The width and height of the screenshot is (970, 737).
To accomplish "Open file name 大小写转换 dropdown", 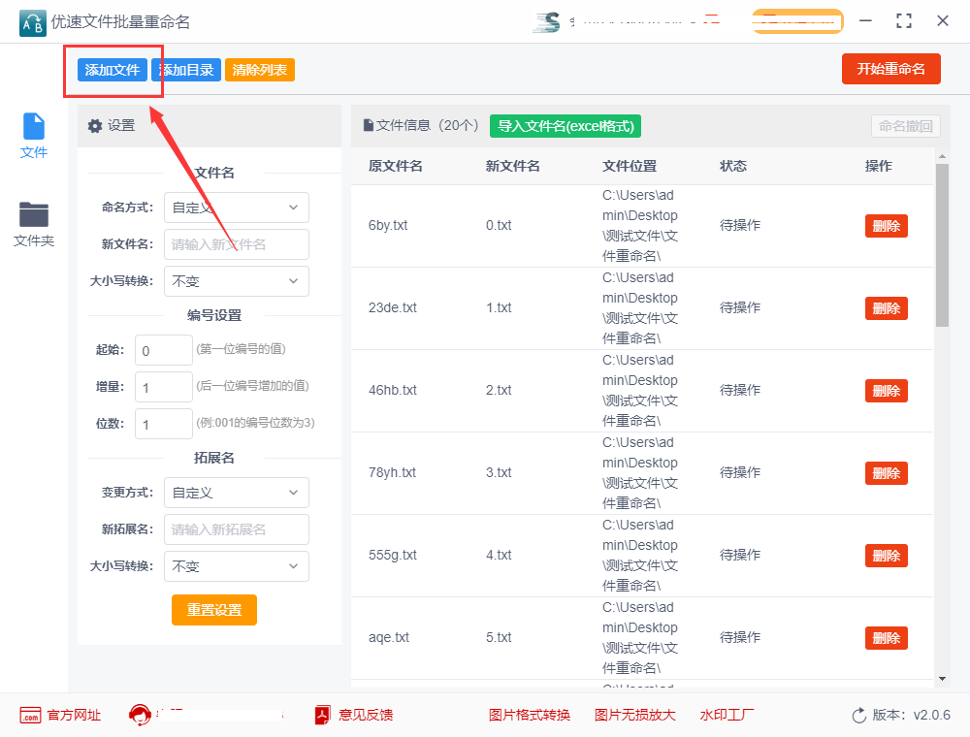I will tap(237, 281).
